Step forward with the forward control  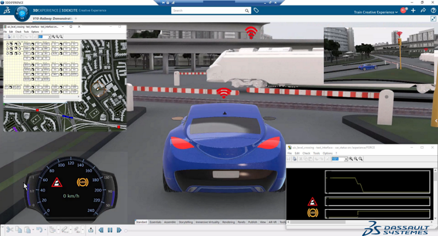tap(119, 230)
